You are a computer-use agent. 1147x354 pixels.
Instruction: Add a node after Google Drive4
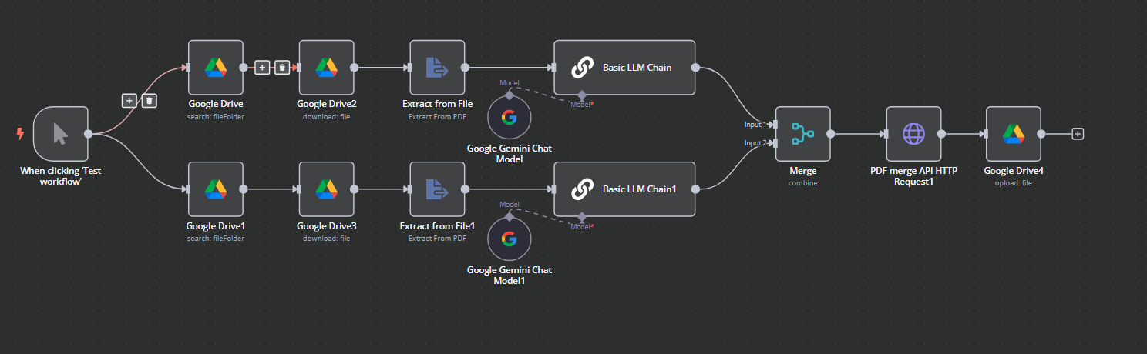coord(1078,134)
